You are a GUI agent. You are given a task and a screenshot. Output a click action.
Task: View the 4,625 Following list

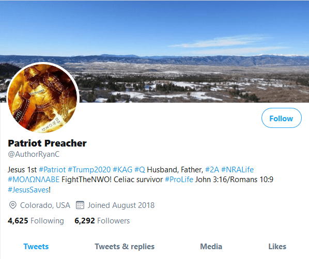click(x=36, y=221)
